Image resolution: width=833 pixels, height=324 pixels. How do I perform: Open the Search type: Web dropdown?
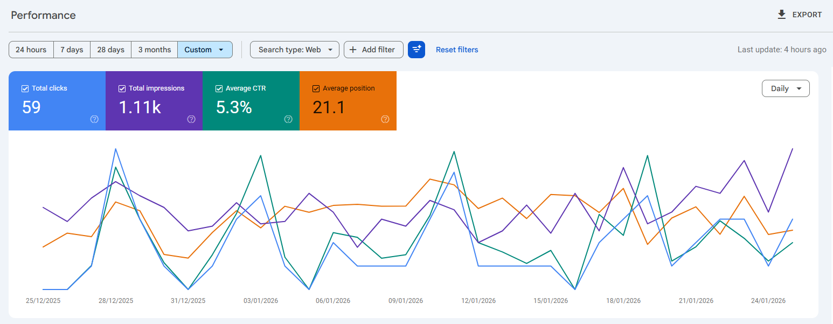[x=294, y=49]
